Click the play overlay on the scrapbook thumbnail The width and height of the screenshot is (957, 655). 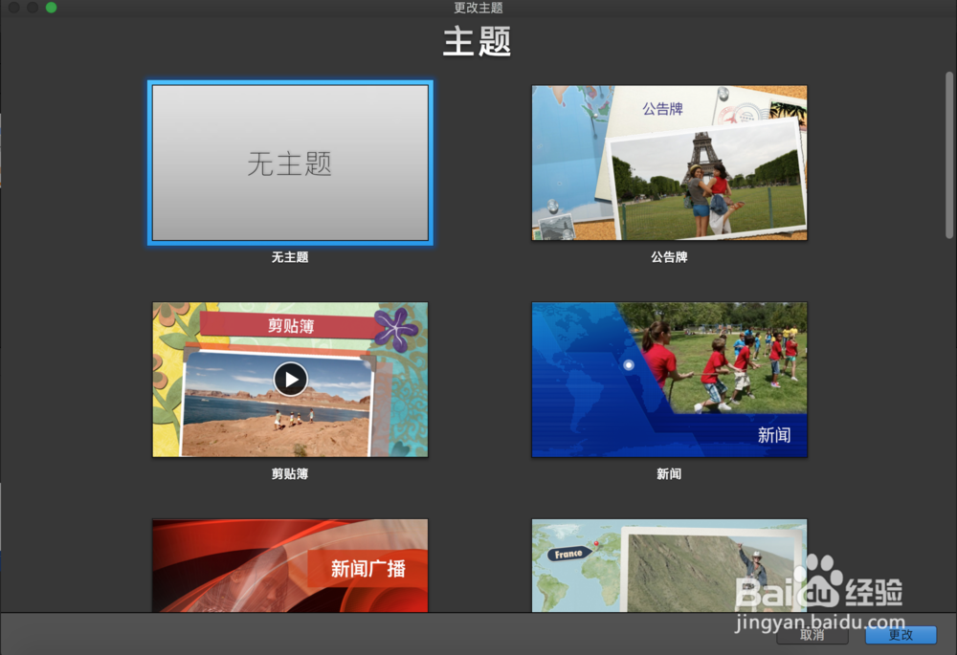290,379
